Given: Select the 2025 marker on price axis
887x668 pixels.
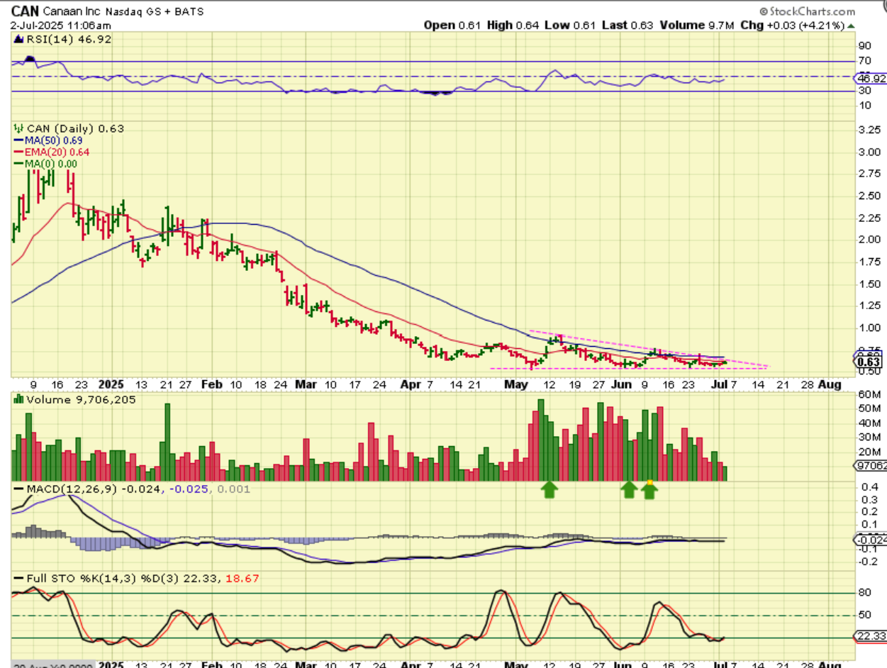Looking at the screenshot, I should (111, 384).
